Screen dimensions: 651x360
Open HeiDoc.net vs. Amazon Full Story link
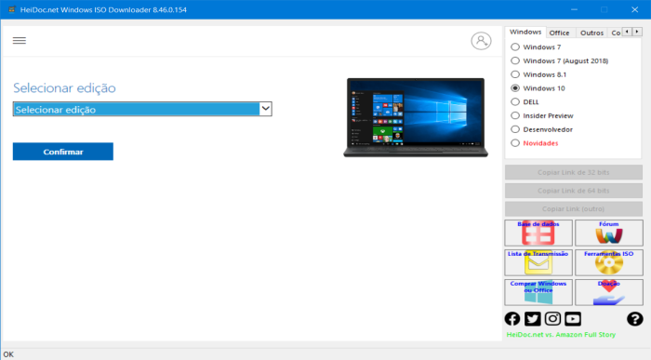pyautogui.click(x=561, y=335)
